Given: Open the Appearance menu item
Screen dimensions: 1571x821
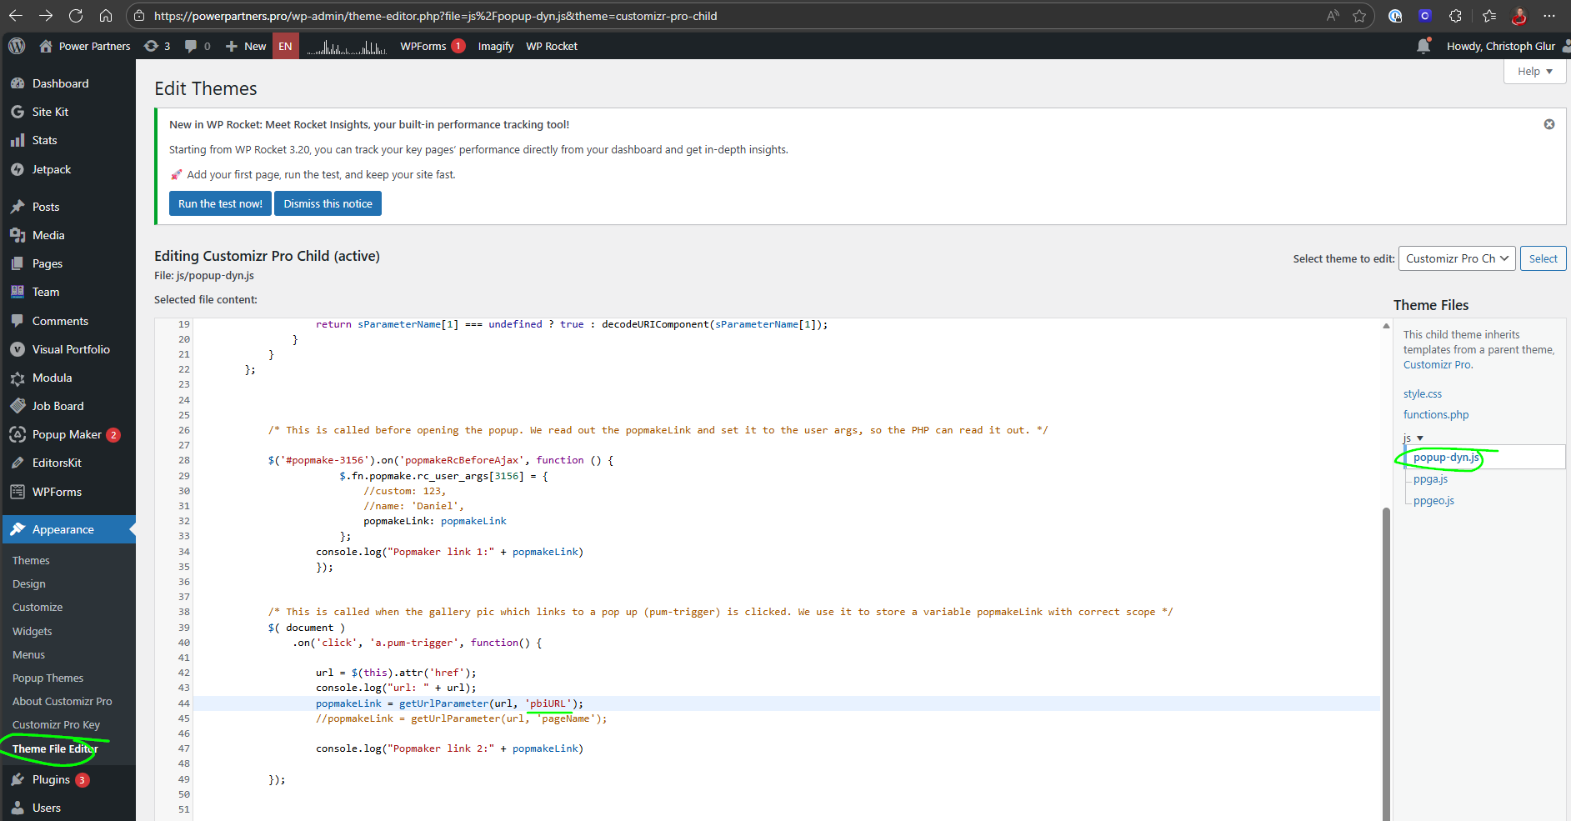Looking at the screenshot, I should [x=68, y=529].
